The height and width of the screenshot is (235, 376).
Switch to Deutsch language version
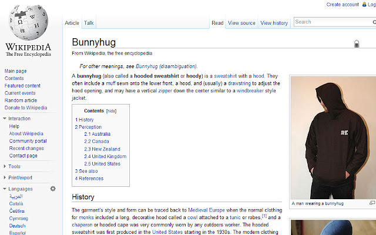pos(17,226)
